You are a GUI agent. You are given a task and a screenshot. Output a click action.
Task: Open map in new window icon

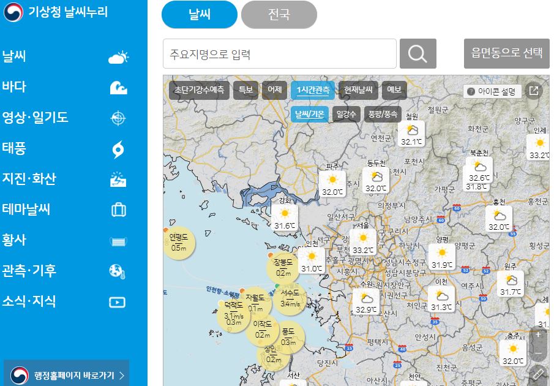[534, 91]
